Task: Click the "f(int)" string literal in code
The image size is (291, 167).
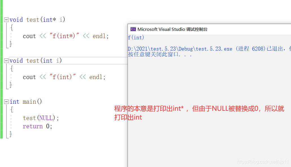Action: point(63,77)
